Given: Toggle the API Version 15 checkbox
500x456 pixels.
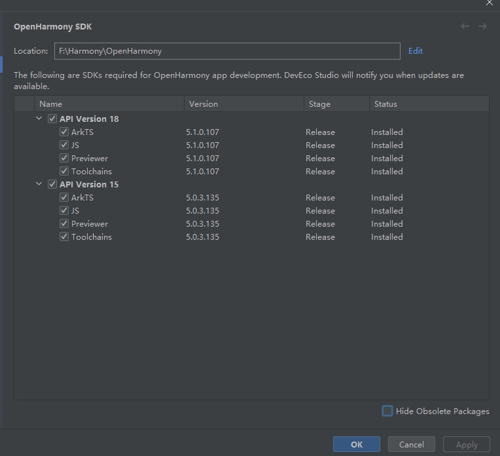Looking at the screenshot, I should point(52,184).
